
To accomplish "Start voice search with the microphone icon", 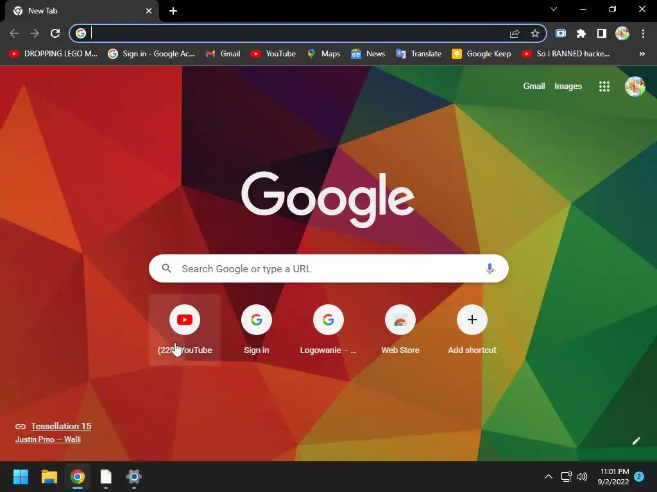I will point(490,268).
